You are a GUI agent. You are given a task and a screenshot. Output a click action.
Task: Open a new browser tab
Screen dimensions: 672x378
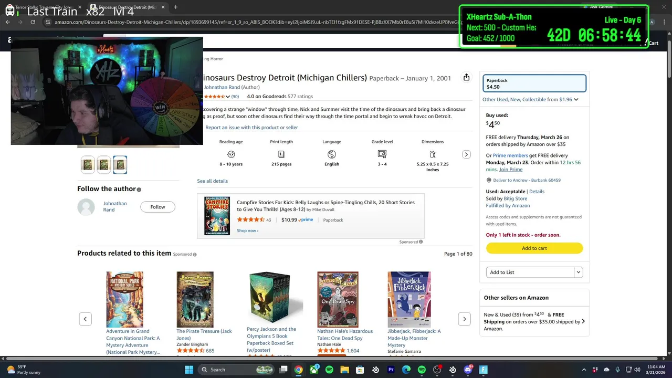pyautogui.click(x=175, y=7)
